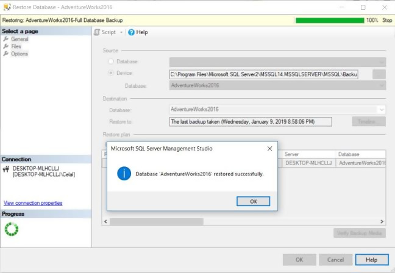Click Stop next to the progress bar
395x273 pixels.
pyautogui.click(x=387, y=20)
